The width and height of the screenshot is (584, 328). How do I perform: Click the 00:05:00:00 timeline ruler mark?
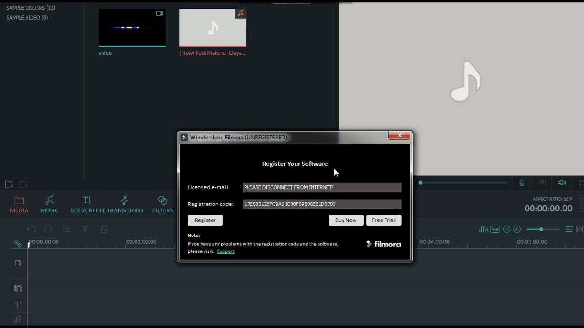[532, 242]
